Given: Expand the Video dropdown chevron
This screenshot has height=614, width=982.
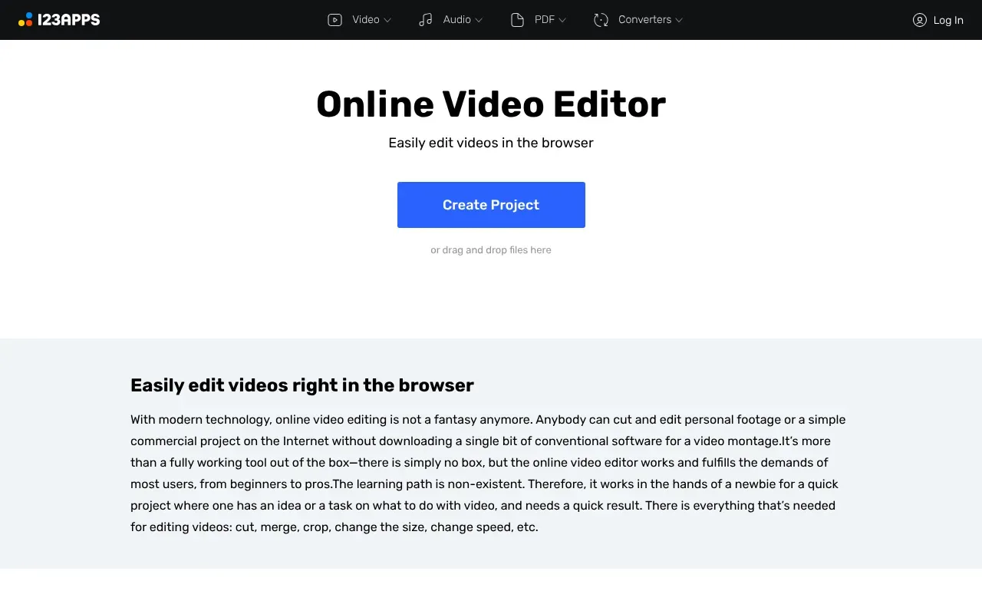Looking at the screenshot, I should pyautogui.click(x=389, y=20).
